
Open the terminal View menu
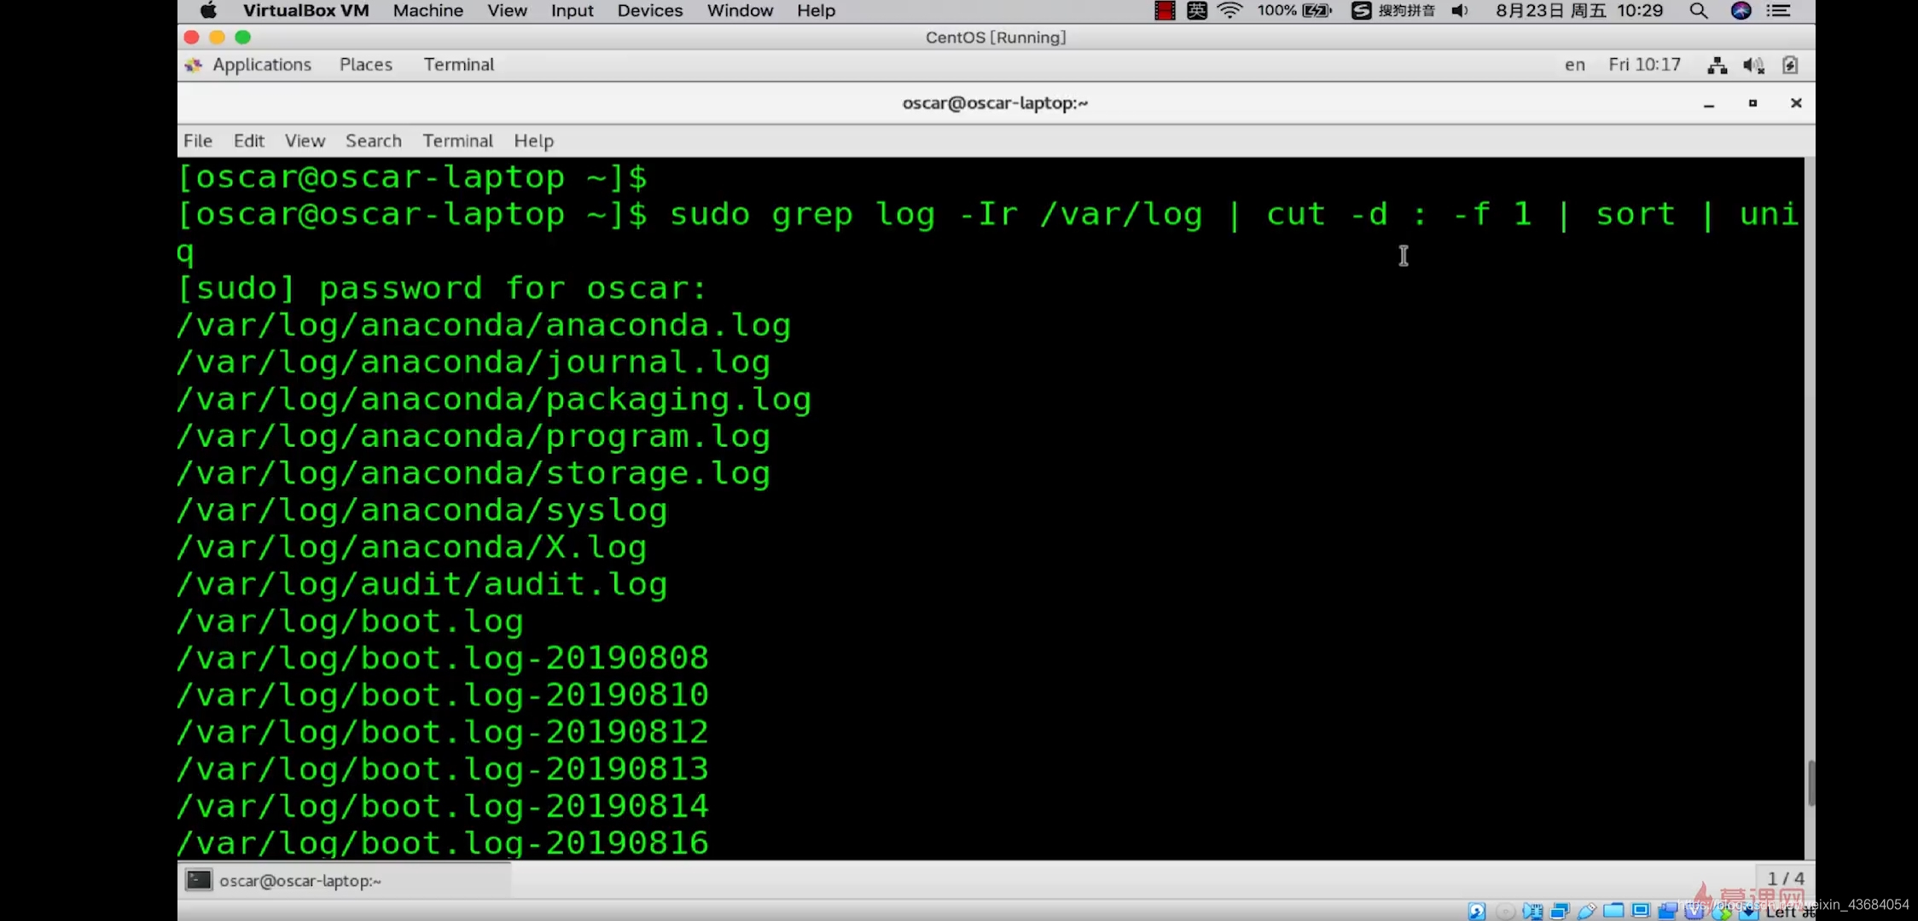(305, 141)
